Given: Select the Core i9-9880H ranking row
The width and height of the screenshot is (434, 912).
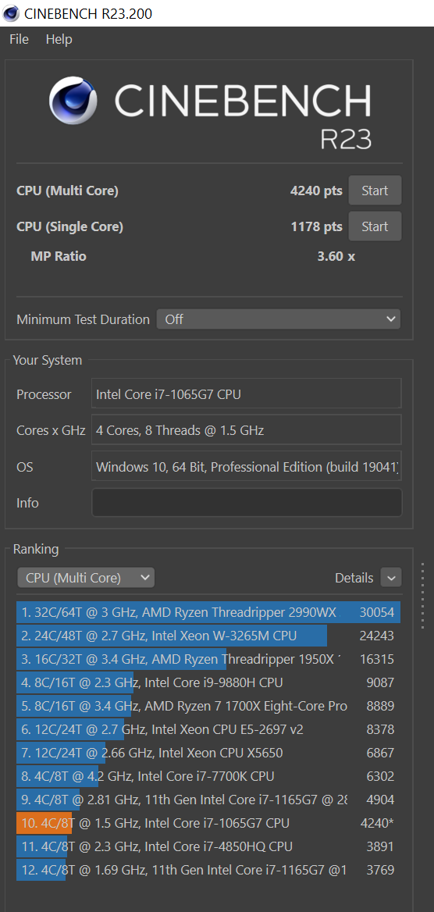Looking at the screenshot, I should [x=208, y=682].
